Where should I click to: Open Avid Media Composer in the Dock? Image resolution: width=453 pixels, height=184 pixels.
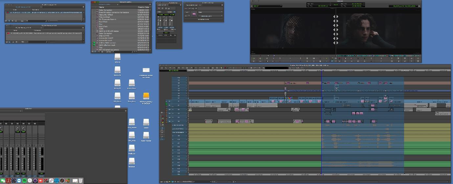coord(35,181)
